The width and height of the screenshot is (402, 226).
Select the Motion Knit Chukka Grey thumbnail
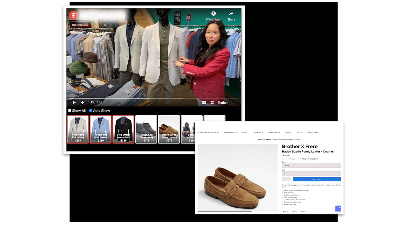(x=146, y=129)
